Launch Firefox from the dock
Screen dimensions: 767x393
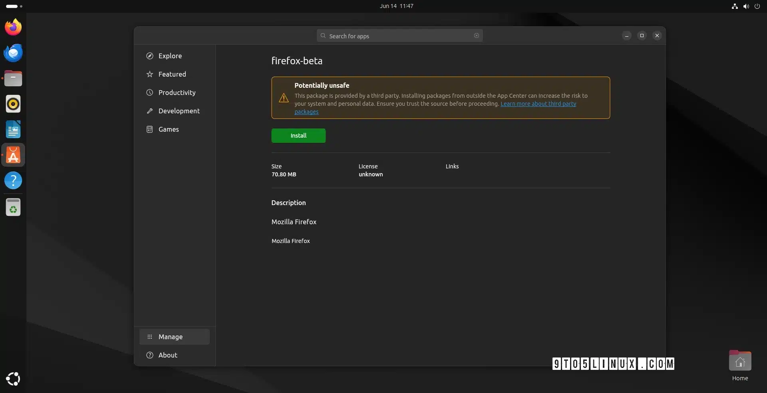(x=13, y=27)
